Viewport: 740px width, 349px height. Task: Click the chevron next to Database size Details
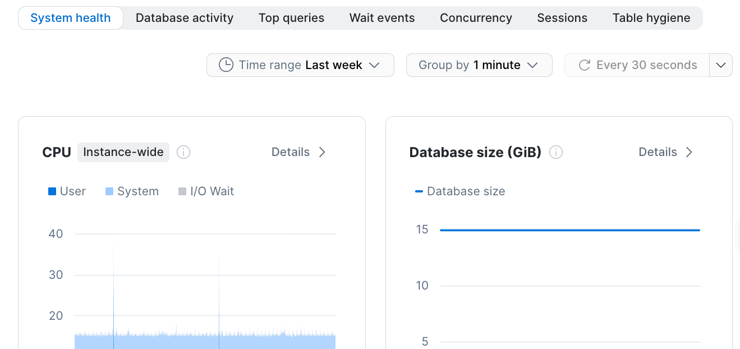[690, 152]
